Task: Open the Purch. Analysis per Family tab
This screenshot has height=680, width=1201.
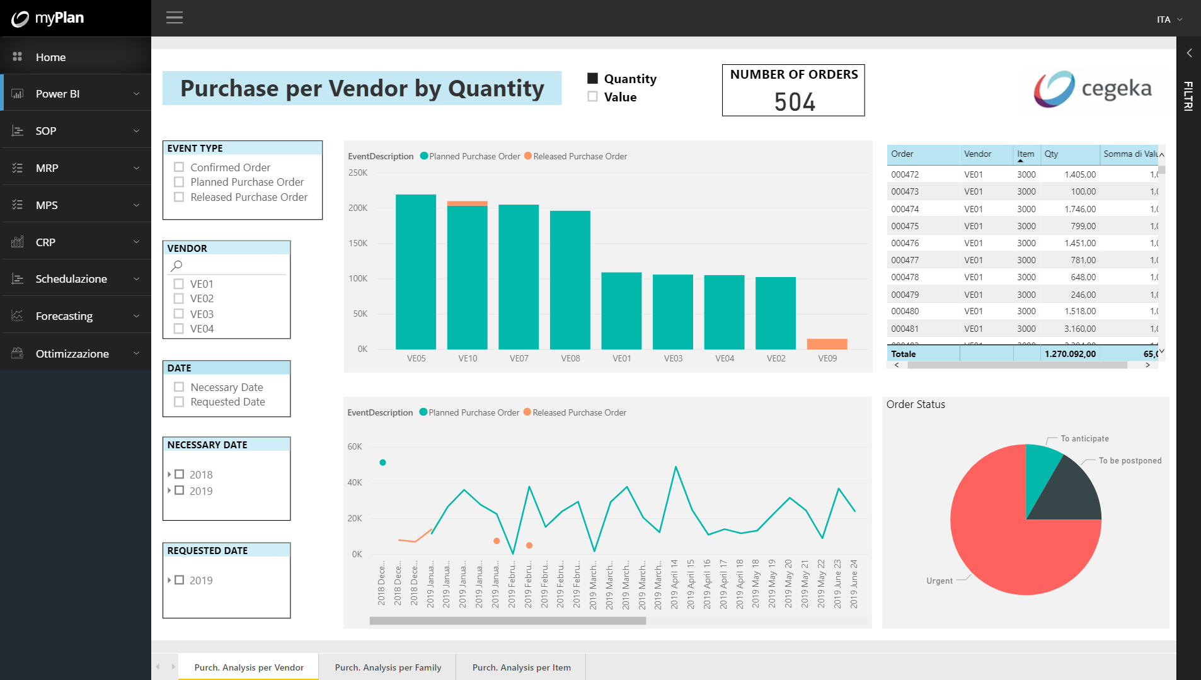Action: point(388,667)
